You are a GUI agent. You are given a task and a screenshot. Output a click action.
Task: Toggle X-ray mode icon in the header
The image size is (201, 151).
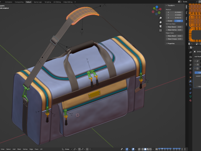point(139,149)
